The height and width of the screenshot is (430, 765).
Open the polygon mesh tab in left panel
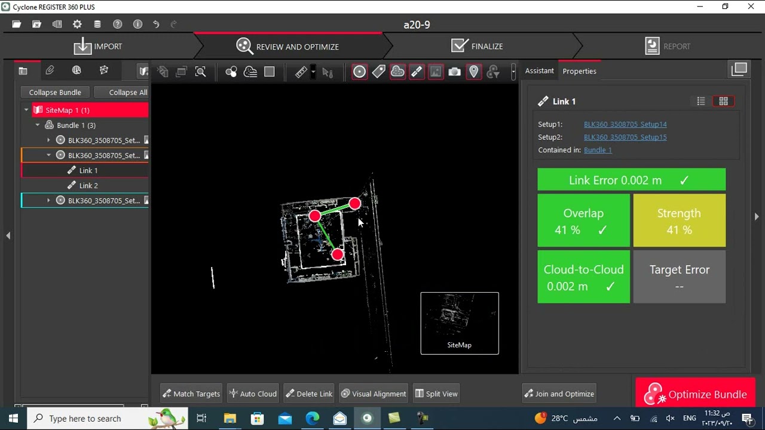click(x=104, y=70)
